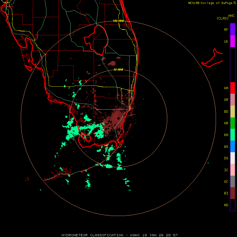The width and height of the screenshot is (237, 237).
Task: Click the HA legend label
Action: [226, 88]
